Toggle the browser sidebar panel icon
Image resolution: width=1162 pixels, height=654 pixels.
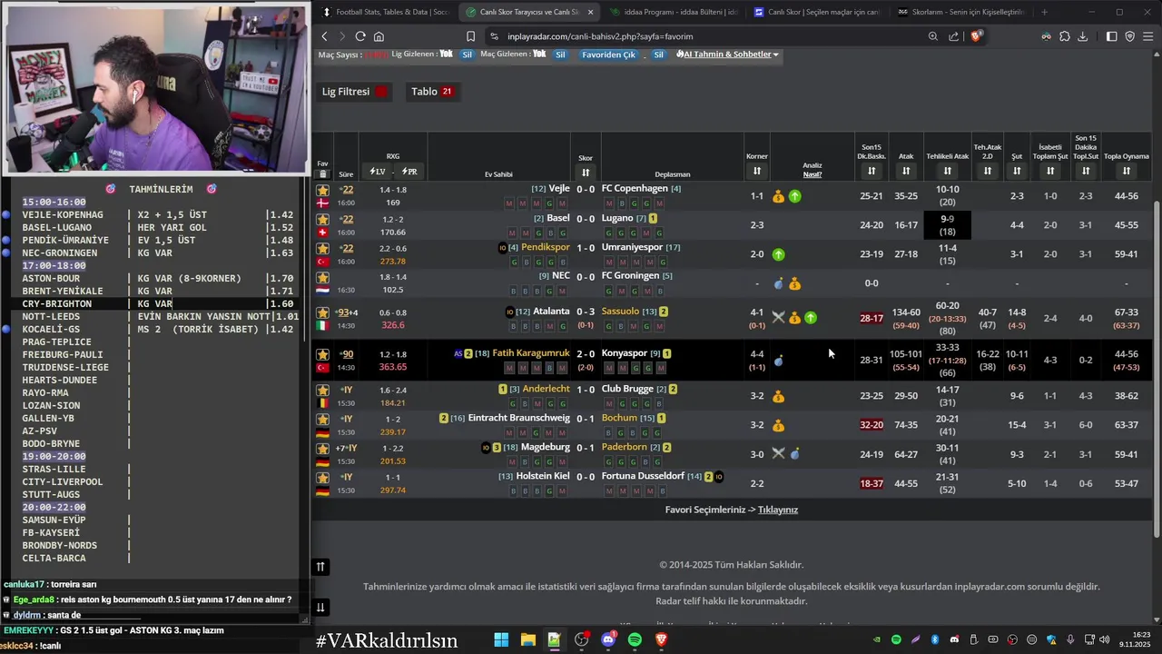coord(1112,36)
